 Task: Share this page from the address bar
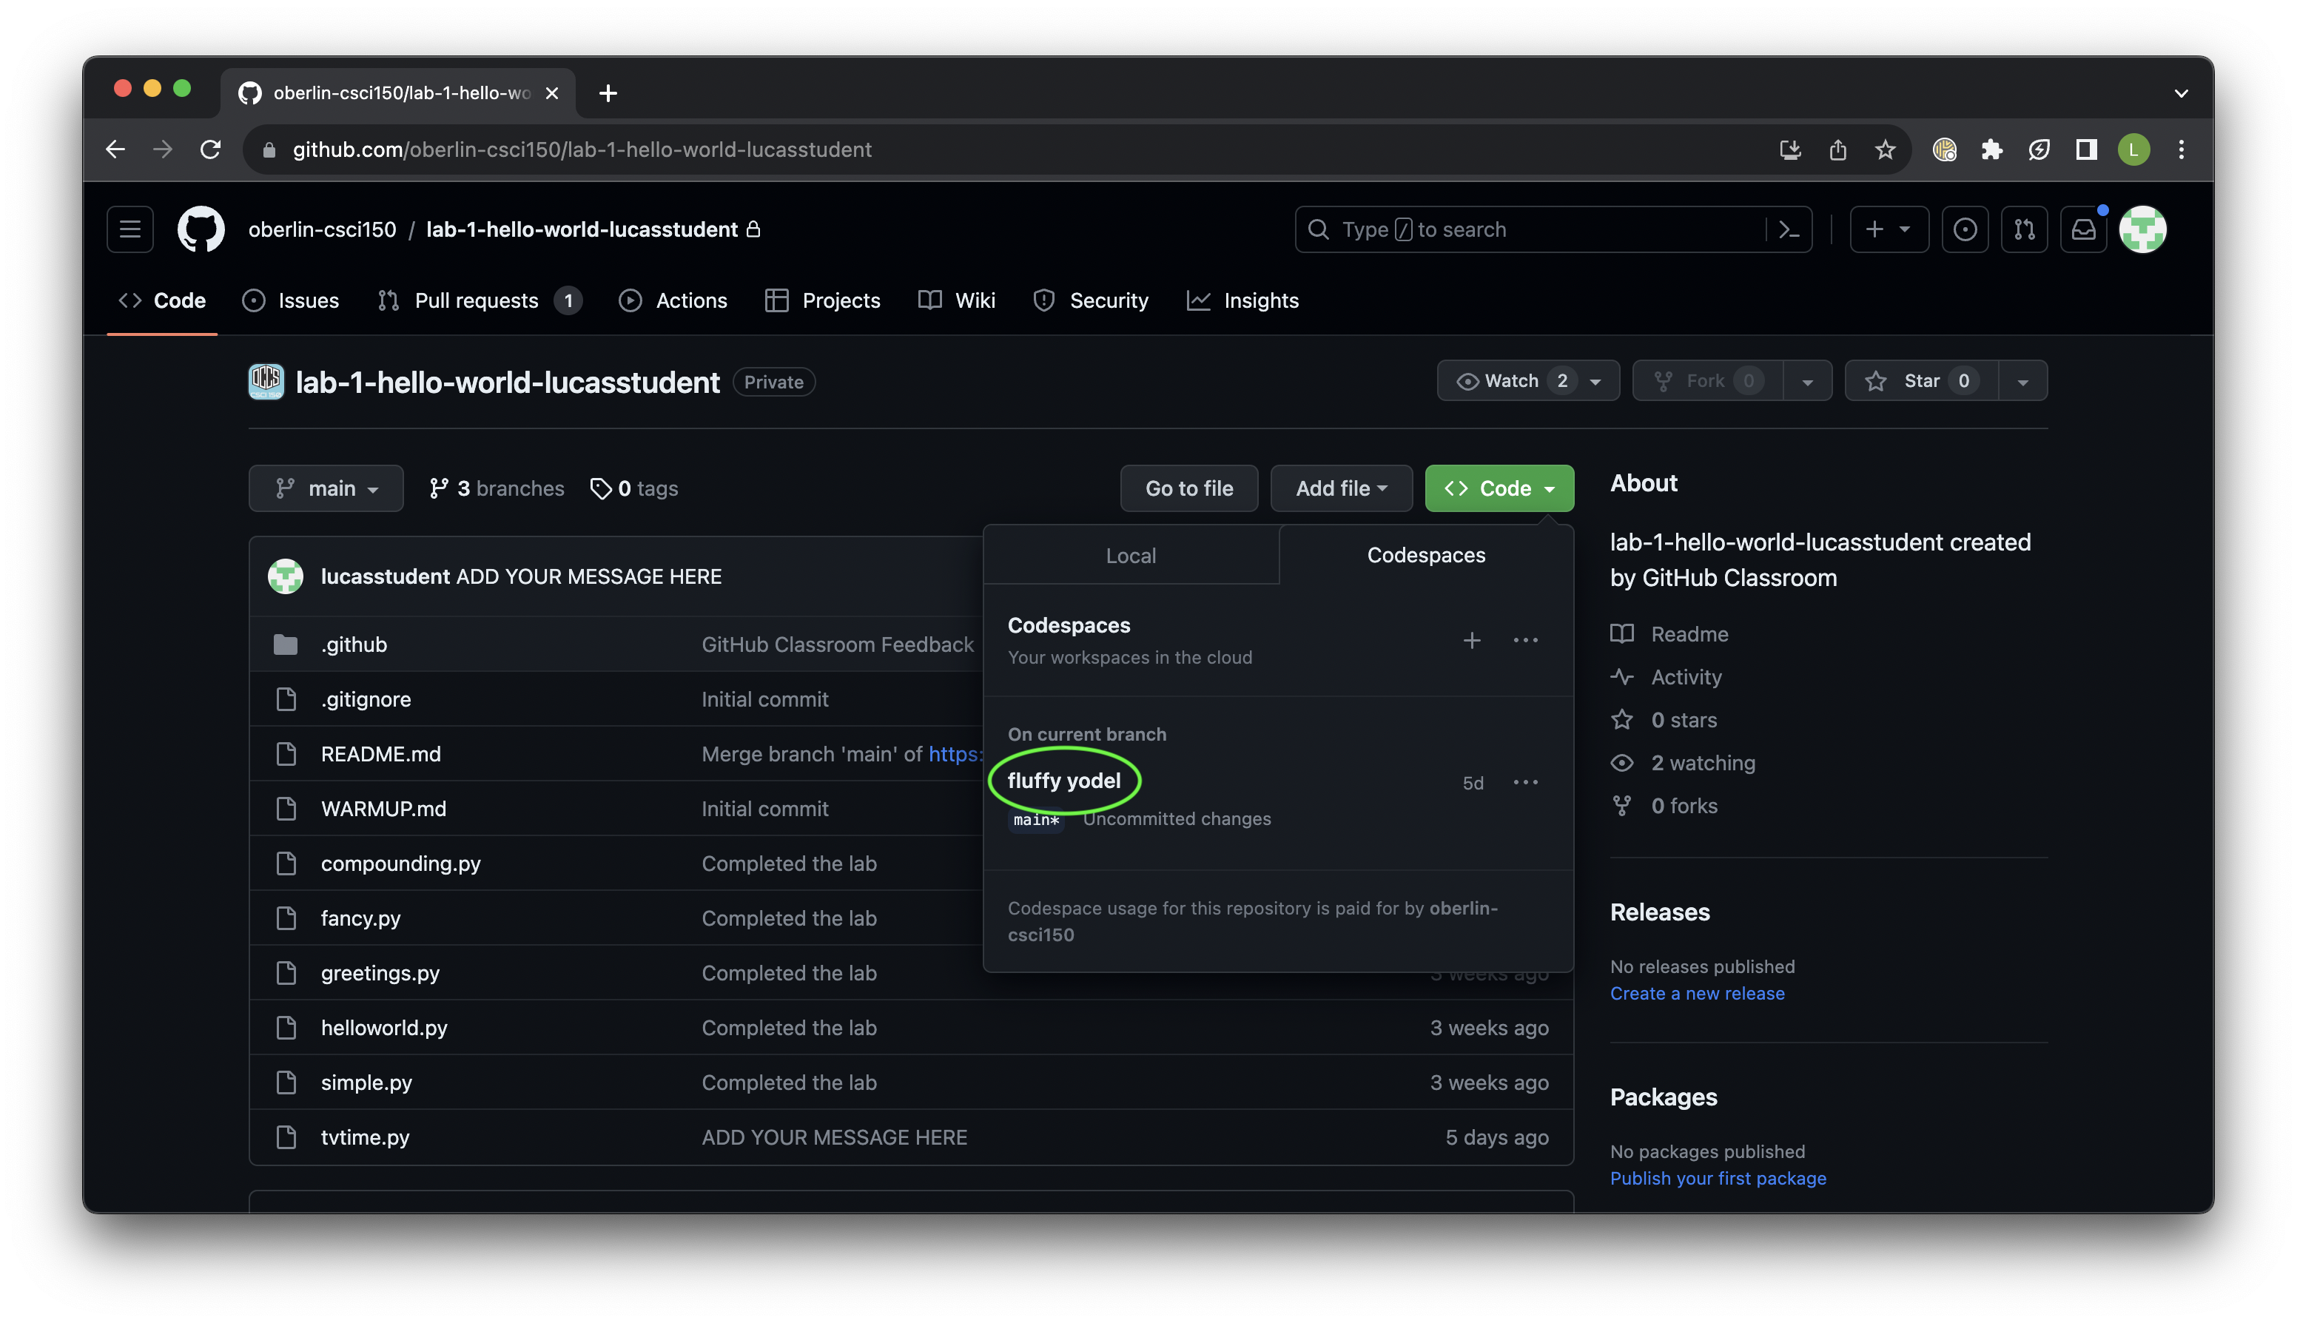click(x=1837, y=149)
